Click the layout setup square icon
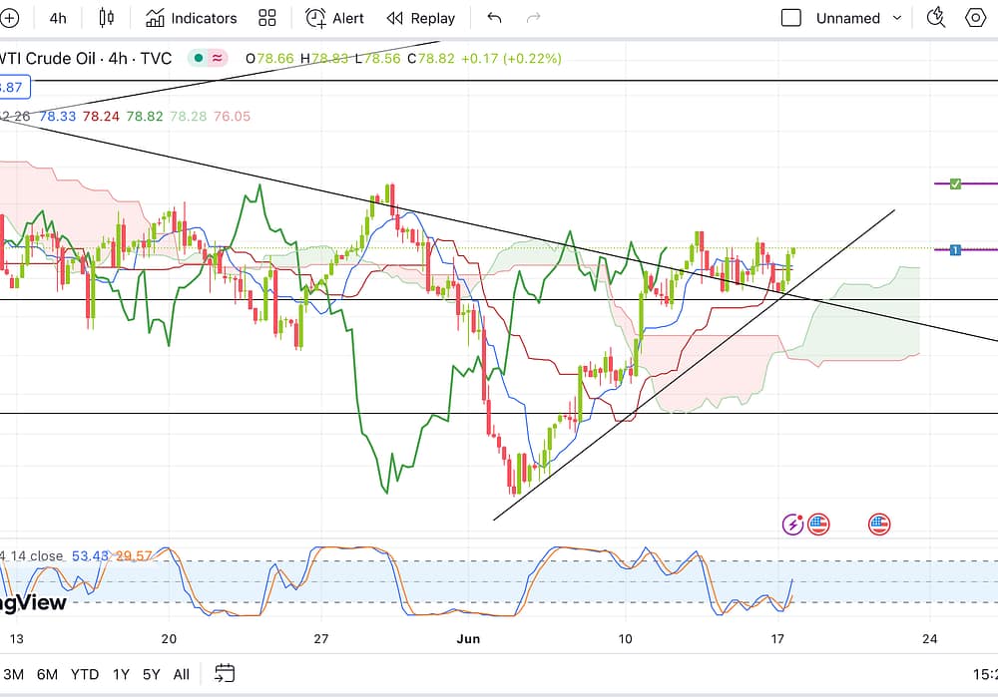998x698 pixels. click(791, 18)
